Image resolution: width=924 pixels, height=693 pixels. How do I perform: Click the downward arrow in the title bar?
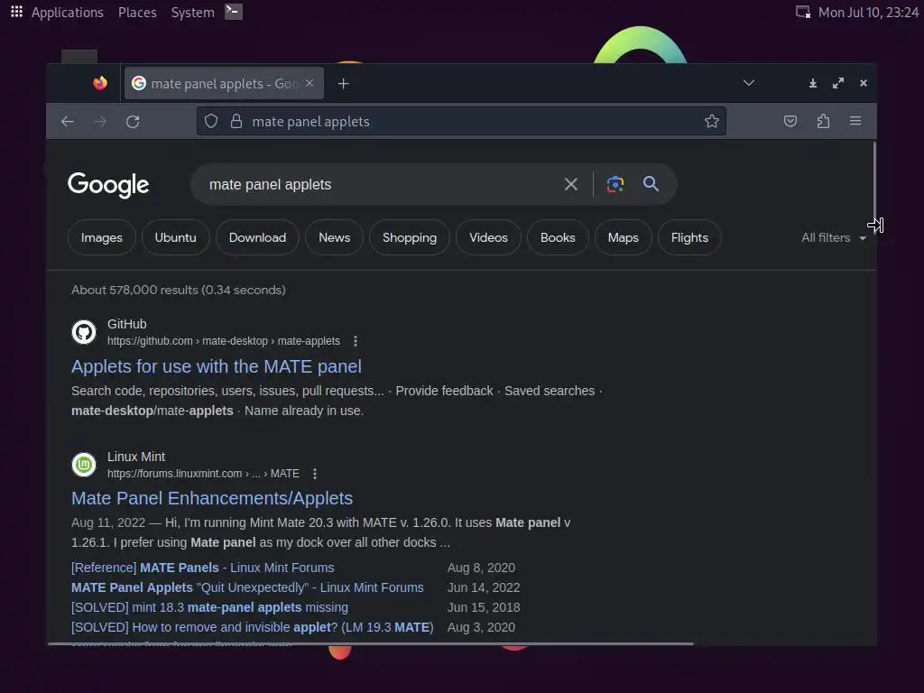[x=813, y=84]
